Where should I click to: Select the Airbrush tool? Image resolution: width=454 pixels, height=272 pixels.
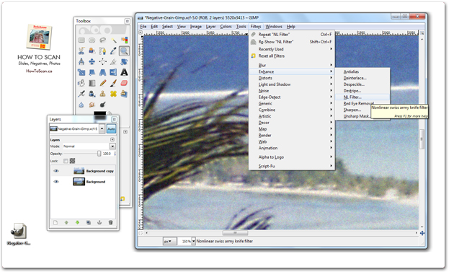[81, 94]
